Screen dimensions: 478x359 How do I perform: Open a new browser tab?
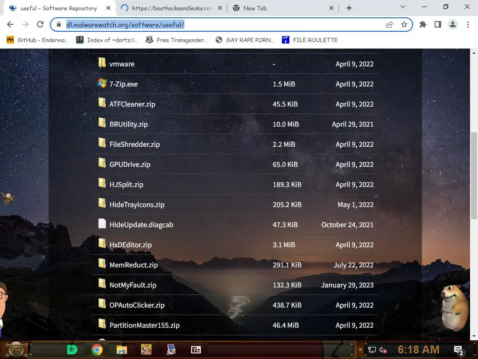point(349,8)
